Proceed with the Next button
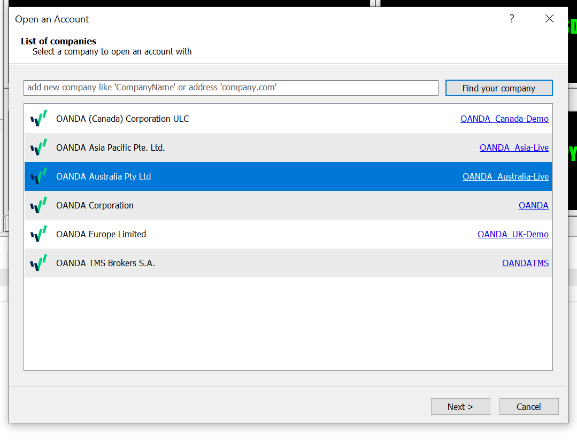The width and height of the screenshot is (577, 442). (460, 407)
